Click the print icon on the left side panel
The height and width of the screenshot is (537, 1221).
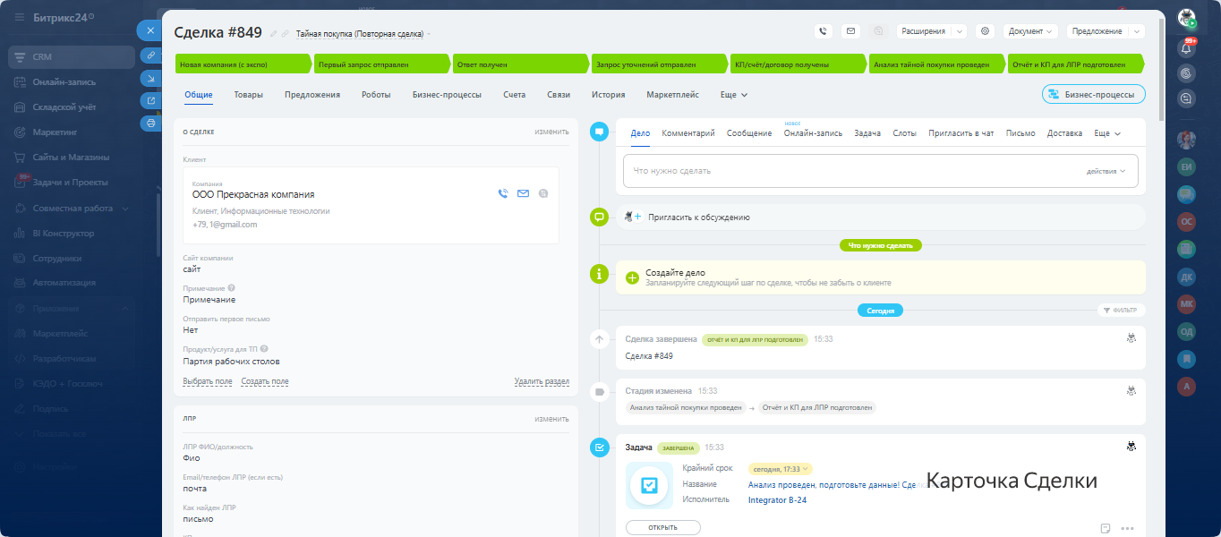[150, 123]
